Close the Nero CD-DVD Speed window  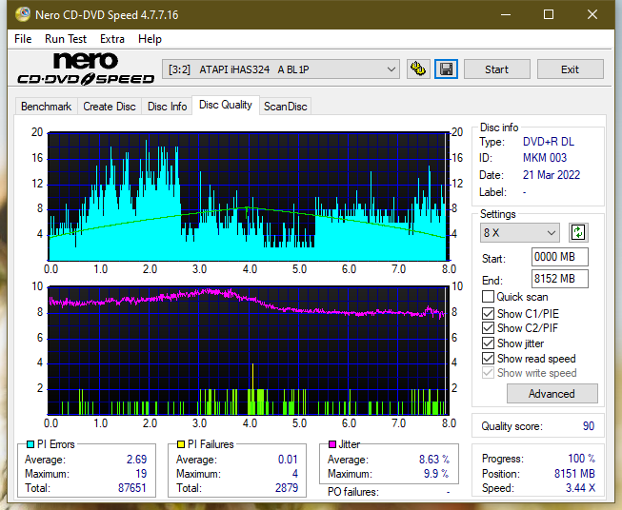coord(592,14)
